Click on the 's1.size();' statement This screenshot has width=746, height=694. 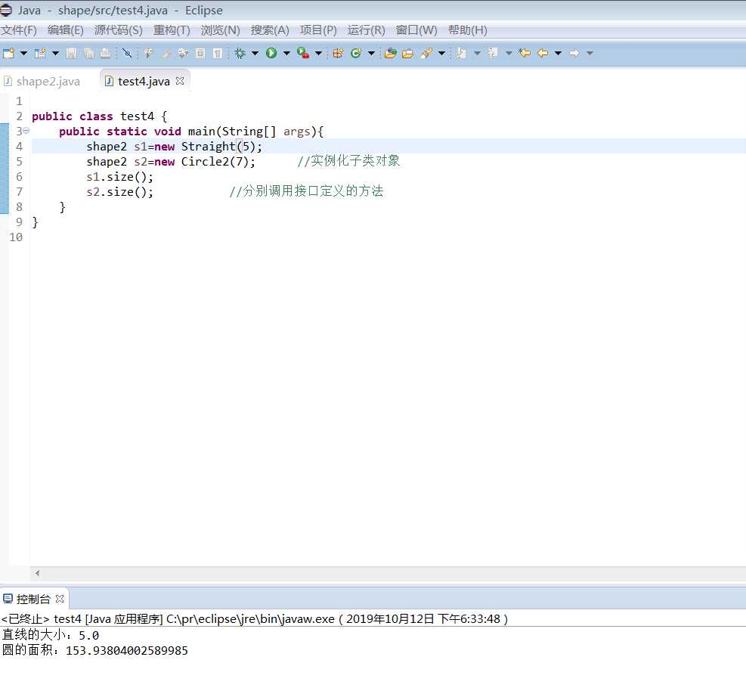pyautogui.click(x=120, y=177)
